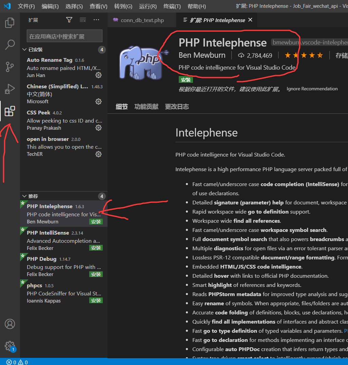
Task: Click the filter extensions funnel icon
Action: (x=69, y=20)
